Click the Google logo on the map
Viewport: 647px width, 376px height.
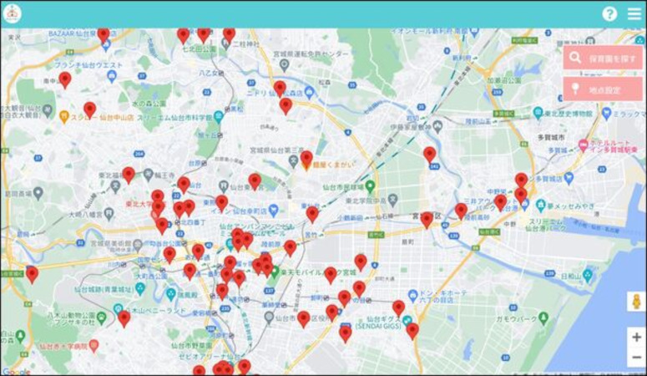[x=15, y=371]
